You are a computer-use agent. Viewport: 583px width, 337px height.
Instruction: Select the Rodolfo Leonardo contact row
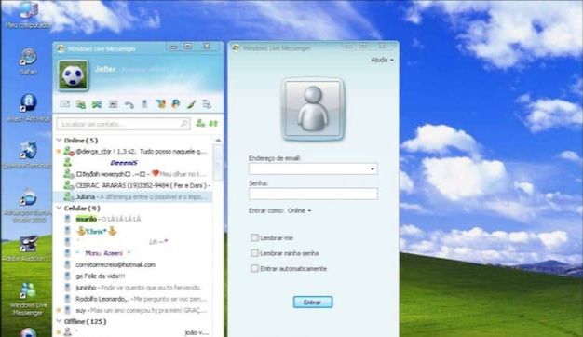click(x=133, y=299)
